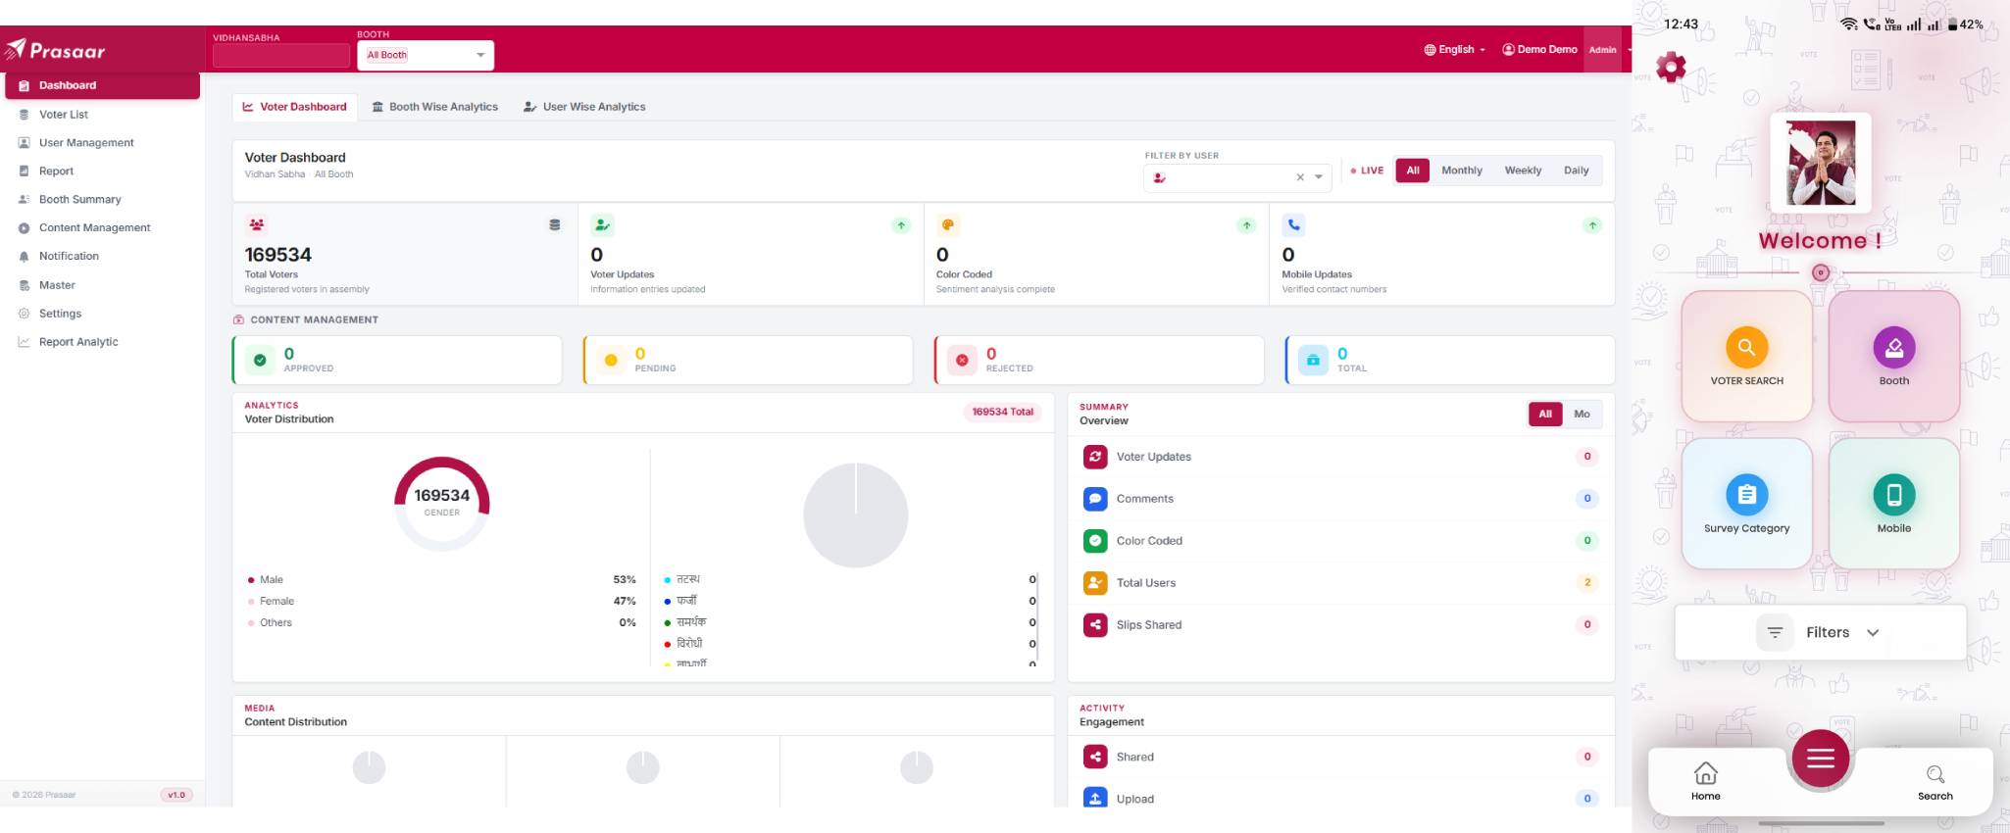
Task: Switch the time filter to Daily
Action: (1576, 171)
